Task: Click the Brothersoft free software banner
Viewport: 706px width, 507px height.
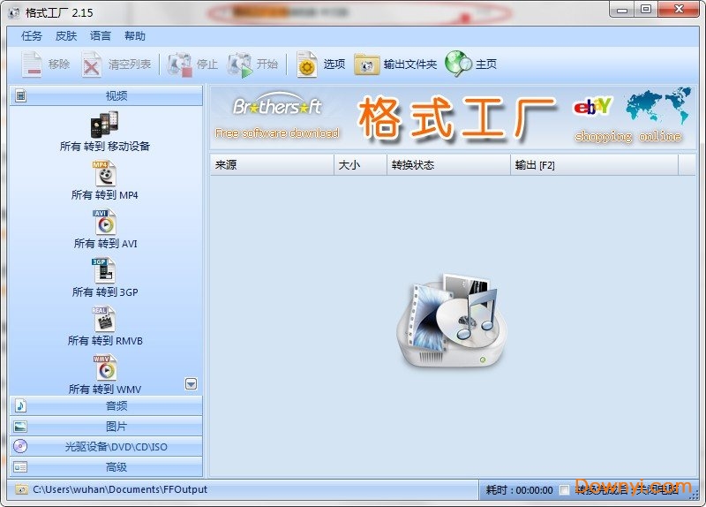Action: click(x=277, y=117)
